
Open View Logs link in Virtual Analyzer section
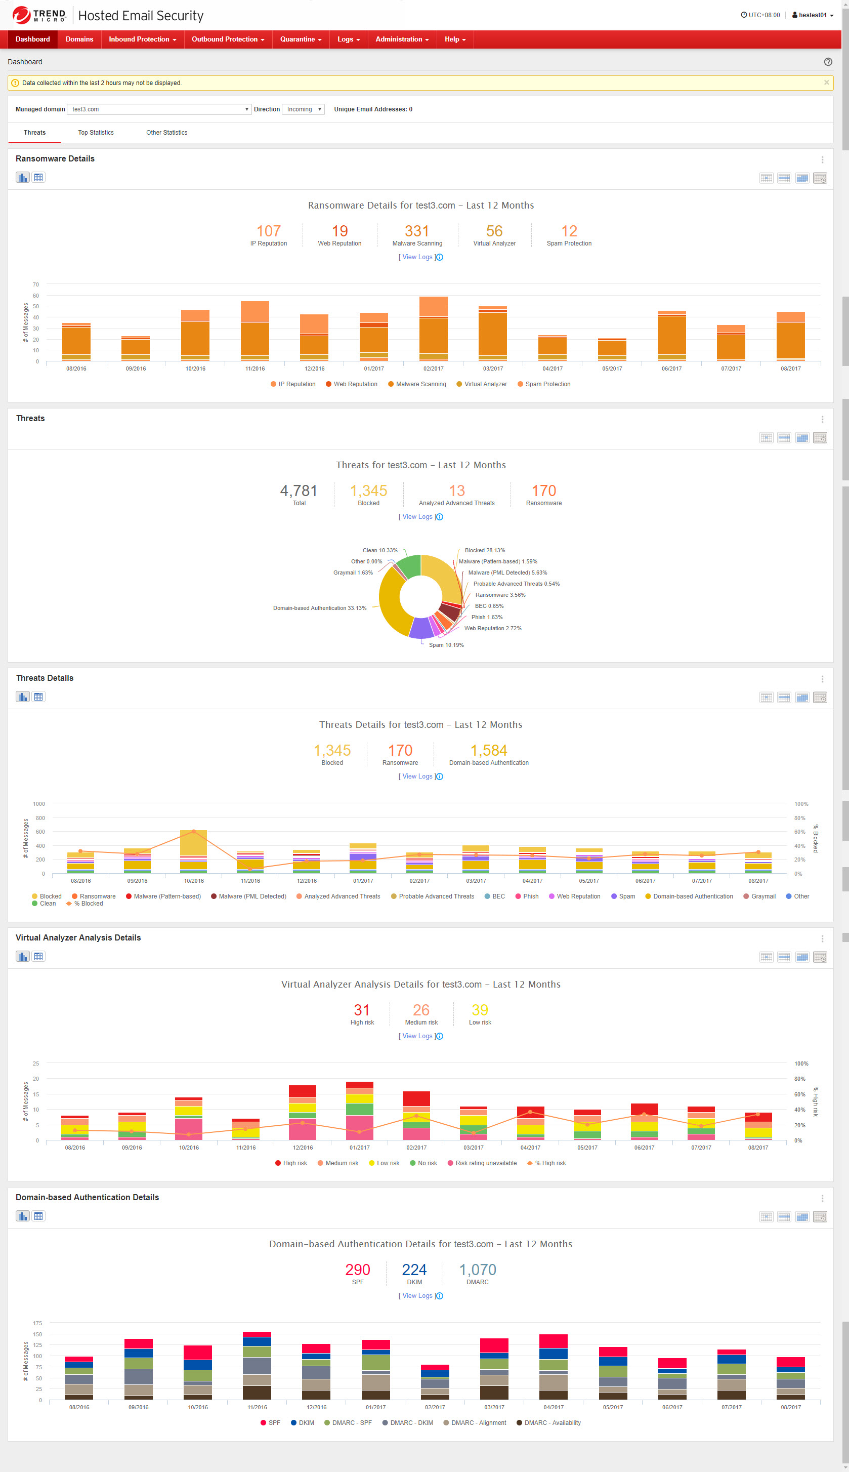(417, 1036)
